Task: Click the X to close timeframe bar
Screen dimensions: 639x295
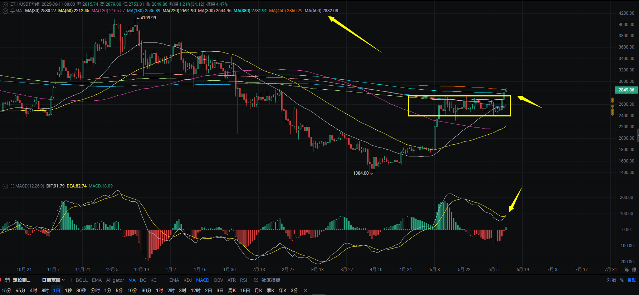Action: click(x=306, y=290)
